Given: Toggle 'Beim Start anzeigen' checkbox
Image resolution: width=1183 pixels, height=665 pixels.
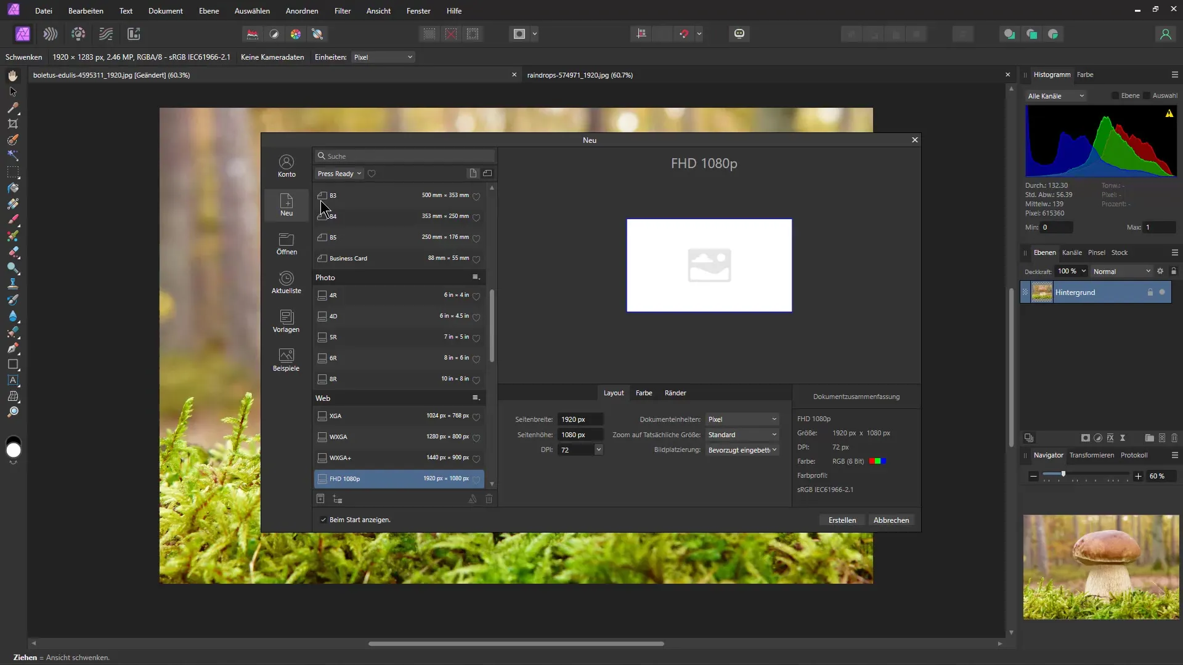Looking at the screenshot, I should click(323, 520).
